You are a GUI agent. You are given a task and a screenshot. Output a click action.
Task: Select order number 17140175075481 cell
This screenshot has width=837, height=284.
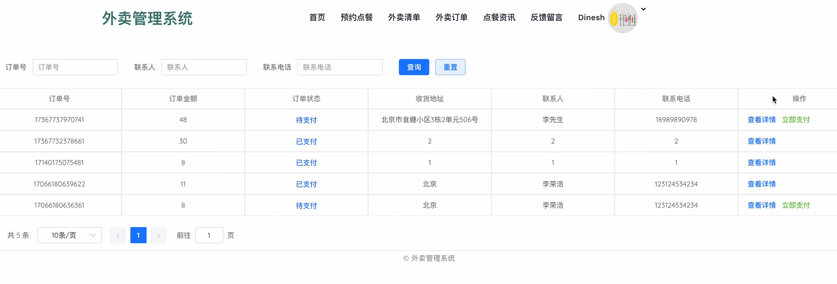[x=59, y=163]
